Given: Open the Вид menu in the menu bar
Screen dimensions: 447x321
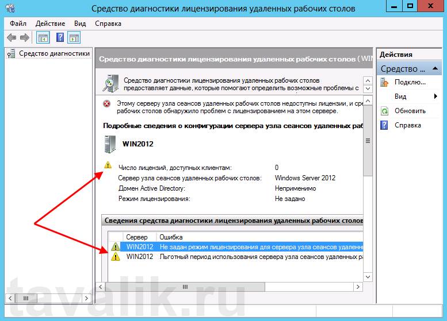Looking at the screenshot, I should (x=80, y=24).
